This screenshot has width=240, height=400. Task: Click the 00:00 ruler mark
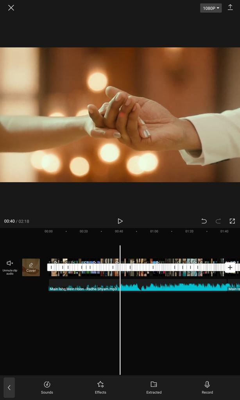48,231
